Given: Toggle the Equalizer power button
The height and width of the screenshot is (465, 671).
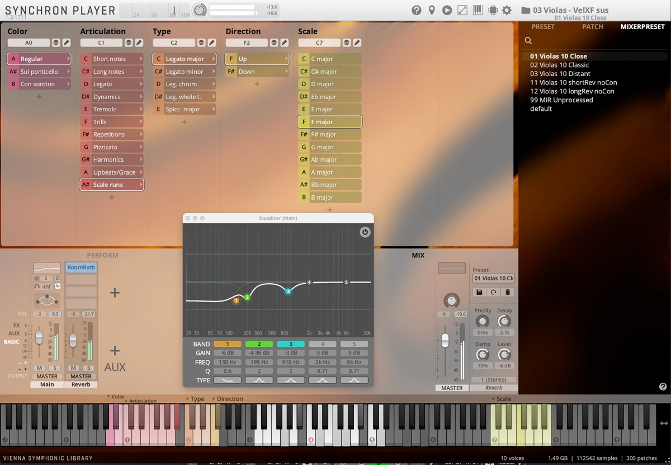Looking at the screenshot, I should pyautogui.click(x=365, y=231).
